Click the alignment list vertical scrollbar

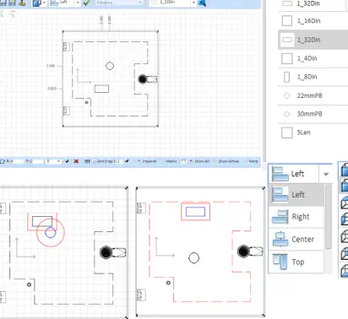tap(329, 217)
